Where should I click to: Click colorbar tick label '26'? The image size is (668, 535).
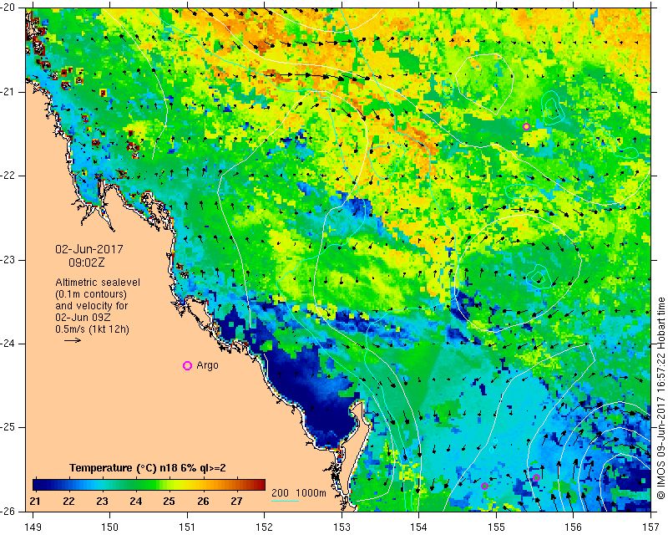pos(203,502)
